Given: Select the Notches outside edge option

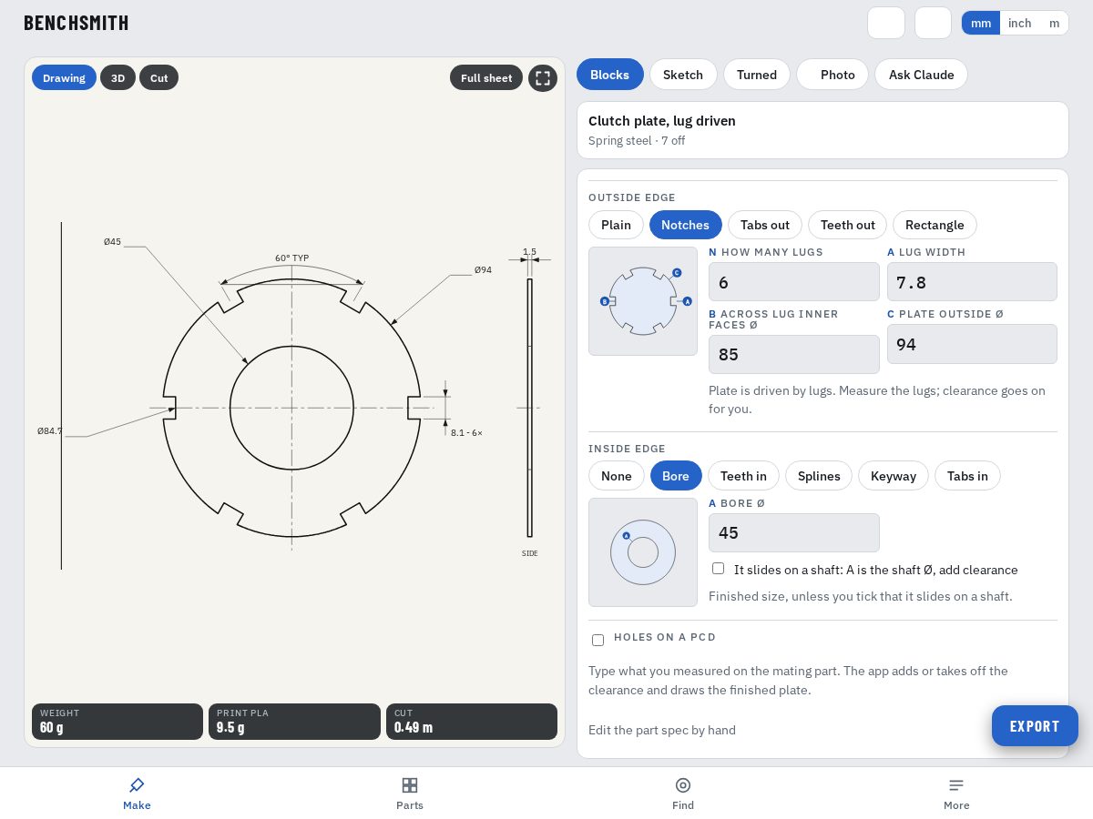Looking at the screenshot, I should (x=685, y=225).
